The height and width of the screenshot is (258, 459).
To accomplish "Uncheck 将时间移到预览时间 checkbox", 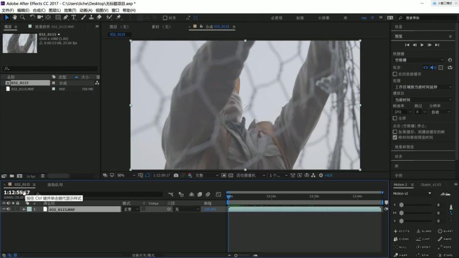I will click(395, 137).
